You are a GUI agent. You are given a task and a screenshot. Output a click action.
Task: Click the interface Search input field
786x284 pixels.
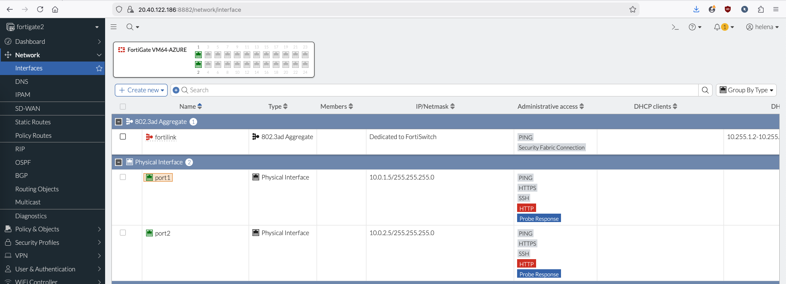pyautogui.click(x=439, y=90)
